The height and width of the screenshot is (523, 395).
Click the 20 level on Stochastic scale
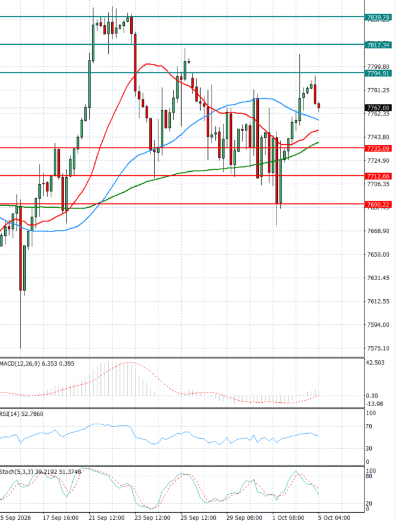point(369,503)
